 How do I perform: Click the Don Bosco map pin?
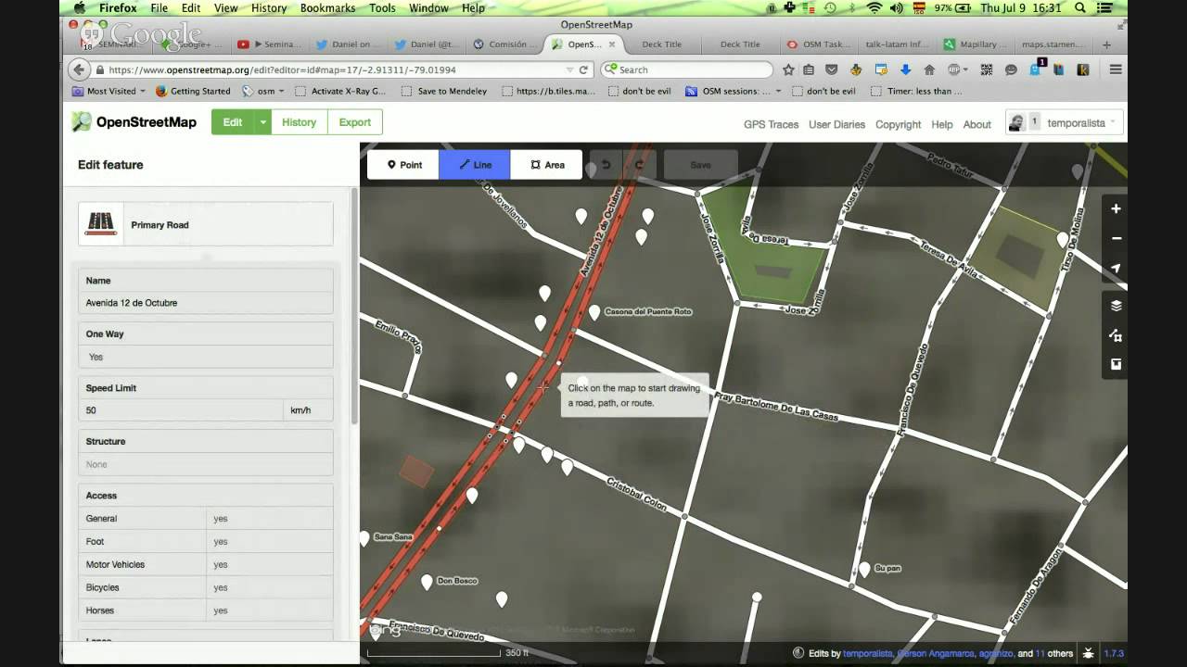(427, 582)
